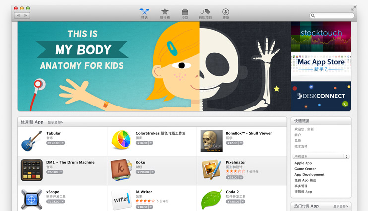
Task: Open the xScope app icon
Action: point(31,200)
